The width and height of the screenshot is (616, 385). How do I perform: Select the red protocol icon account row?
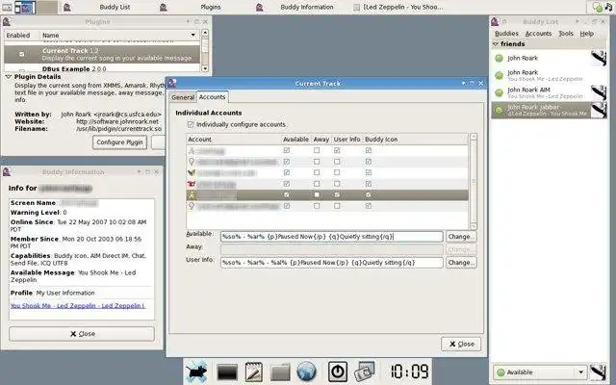point(192,184)
